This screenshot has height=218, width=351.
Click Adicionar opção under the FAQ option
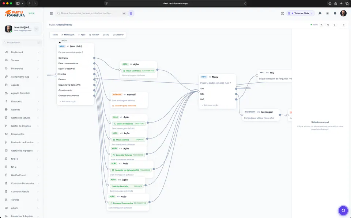(x=210, y=105)
